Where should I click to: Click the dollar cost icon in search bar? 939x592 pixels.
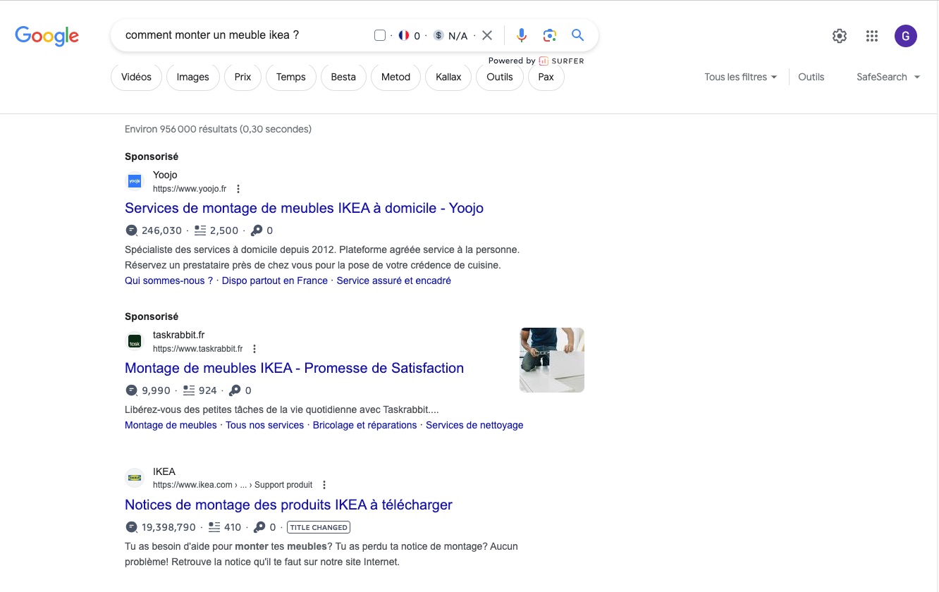438,35
